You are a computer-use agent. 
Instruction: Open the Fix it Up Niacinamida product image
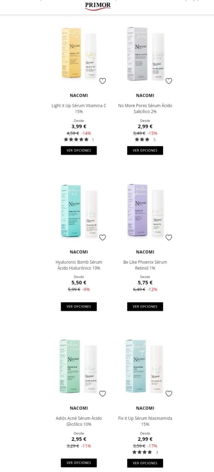(x=144, y=366)
